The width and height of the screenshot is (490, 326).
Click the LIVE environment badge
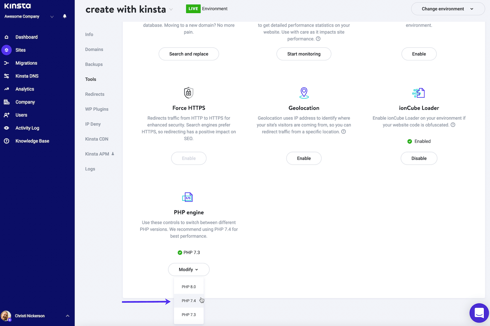[x=193, y=9]
